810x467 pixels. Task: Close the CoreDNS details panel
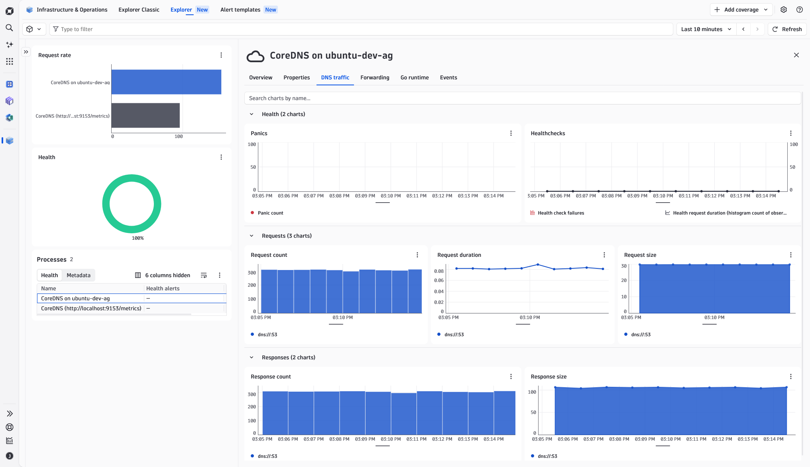(x=796, y=55)
